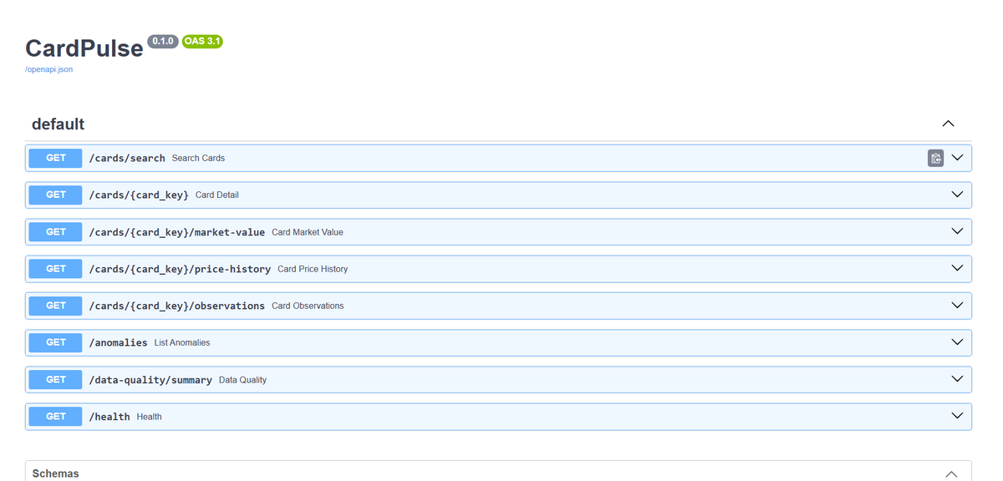Click the List Anomalies summary text
1003x481 pixels.
click(x=182, y=342)
